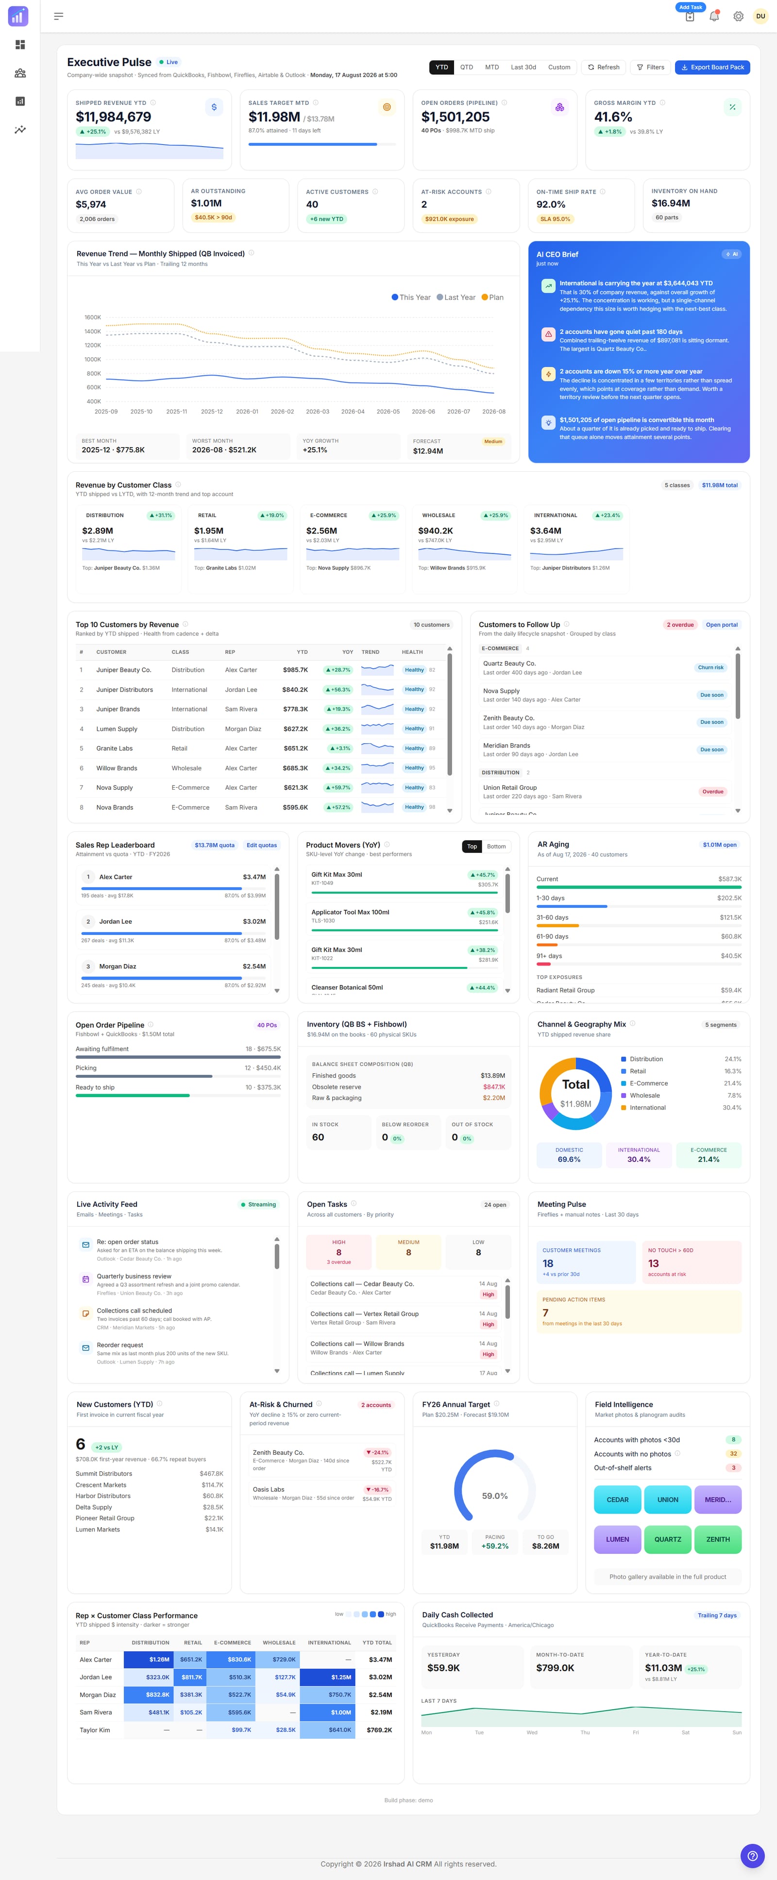This screenshot has height=1880, width=777.
Task: Toggle Plan series in legend
Action: coord(492,297)
